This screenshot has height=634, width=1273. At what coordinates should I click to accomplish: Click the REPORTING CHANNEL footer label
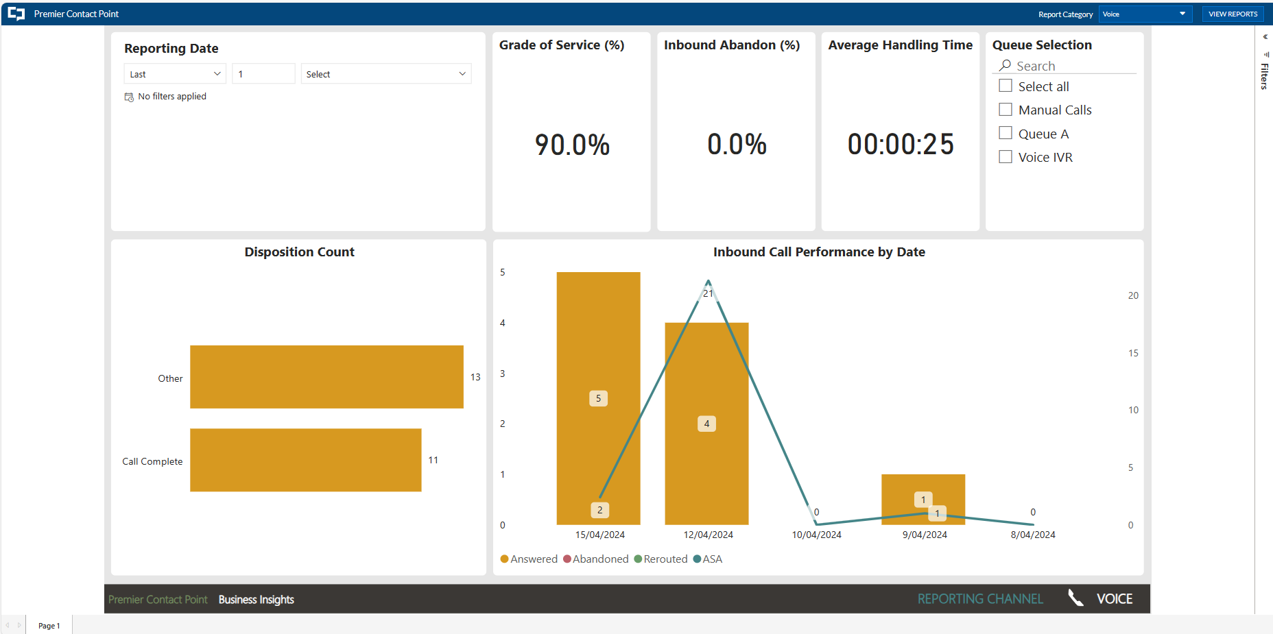[x=980, y=599]
